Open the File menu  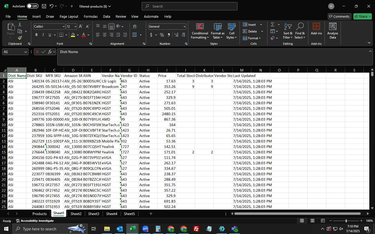(8, 16)
